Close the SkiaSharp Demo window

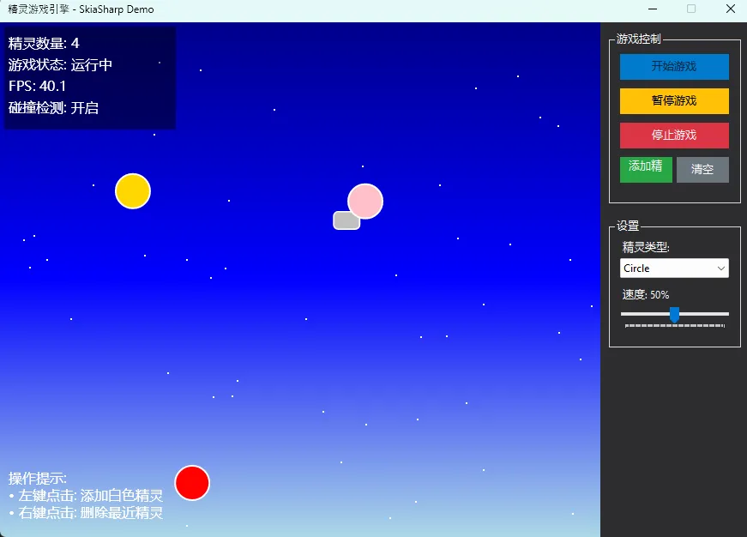click(x=730, y=9)
